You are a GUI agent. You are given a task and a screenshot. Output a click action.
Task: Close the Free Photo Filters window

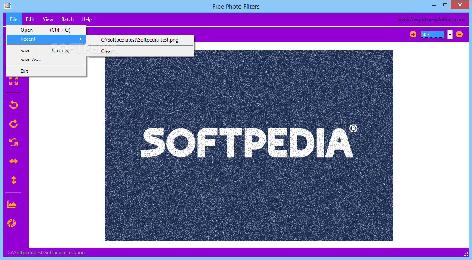tap(460, 5)
